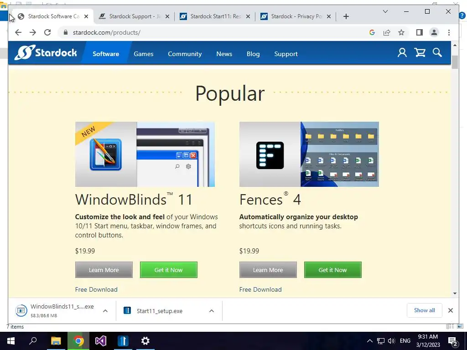Open the News menu item
Viewport: 467px width, 350px height.
tap(224, 54)
